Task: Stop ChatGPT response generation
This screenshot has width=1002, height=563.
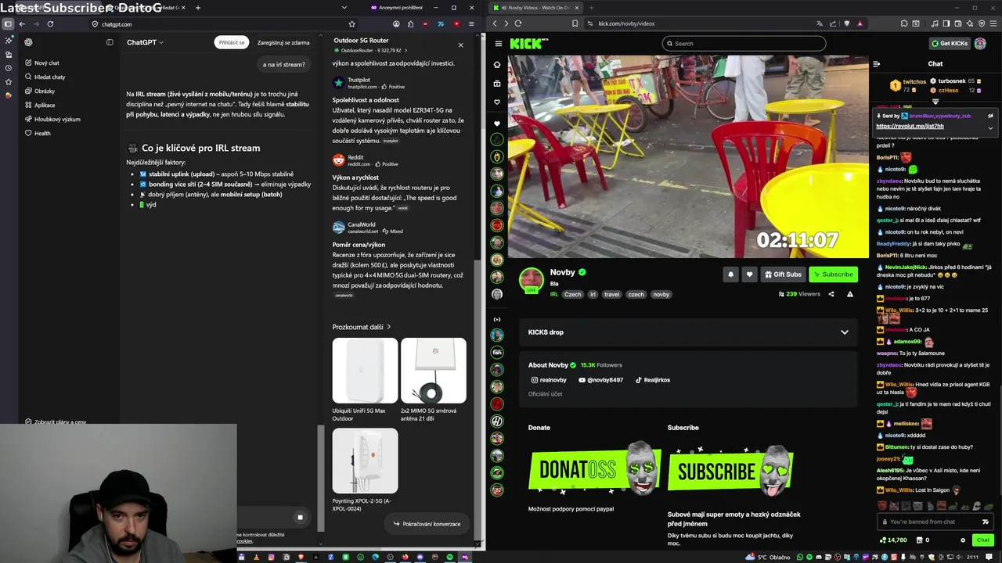Action: point(300,517)
